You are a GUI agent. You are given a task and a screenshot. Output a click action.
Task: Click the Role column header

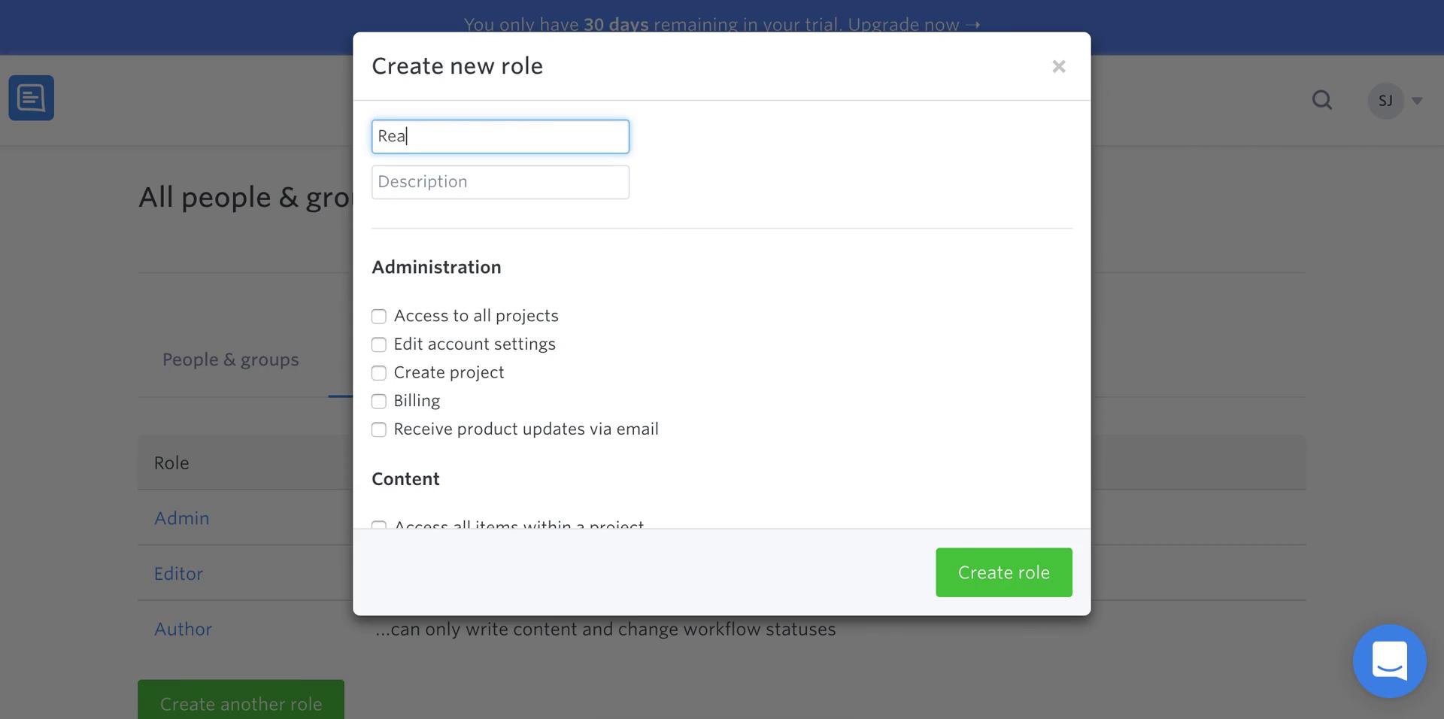(x=171, y=463)
